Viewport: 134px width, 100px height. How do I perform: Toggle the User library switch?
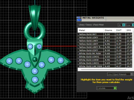pyautogui.click(x=130, y=25)
